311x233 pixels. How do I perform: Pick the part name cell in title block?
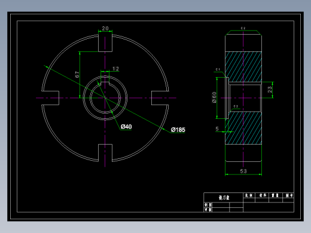point(224,198)
